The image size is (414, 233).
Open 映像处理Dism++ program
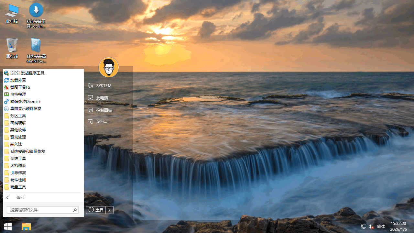pyautogui.click(x=26, y=102)
